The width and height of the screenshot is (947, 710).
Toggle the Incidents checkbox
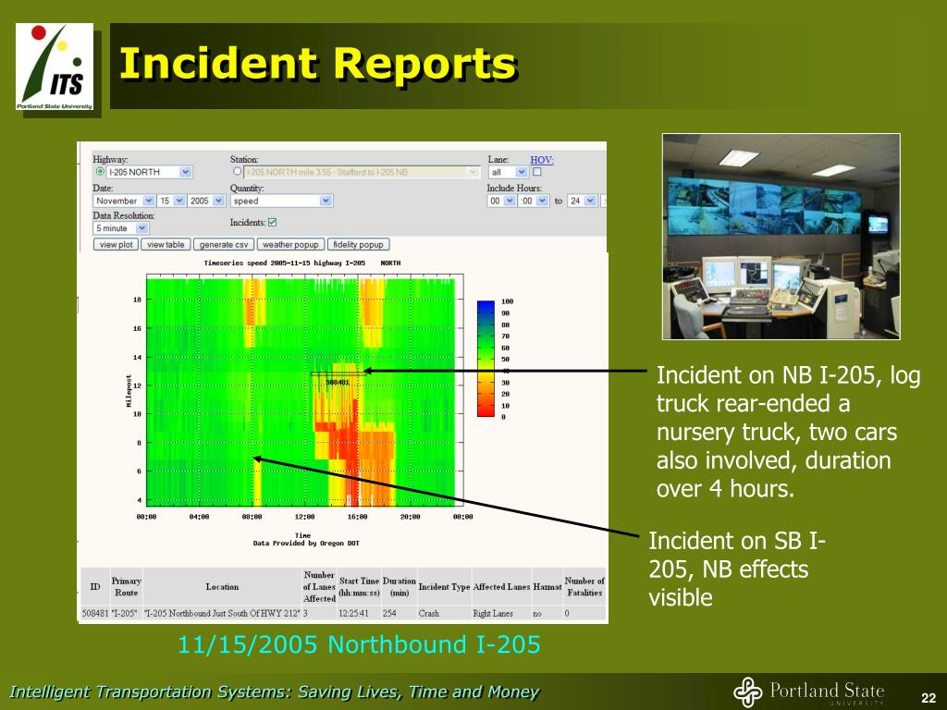click(273, 223)
